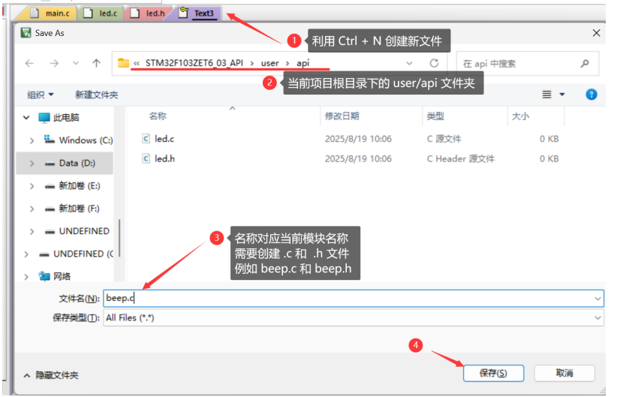Switch to the main.c editor tab
The width and height of the screenshot is (617, 397).
[x=50, y=14]
